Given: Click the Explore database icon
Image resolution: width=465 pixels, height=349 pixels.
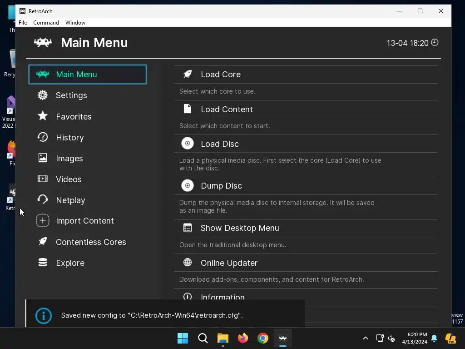Looking at the screenshot, I should pos(43,262).
